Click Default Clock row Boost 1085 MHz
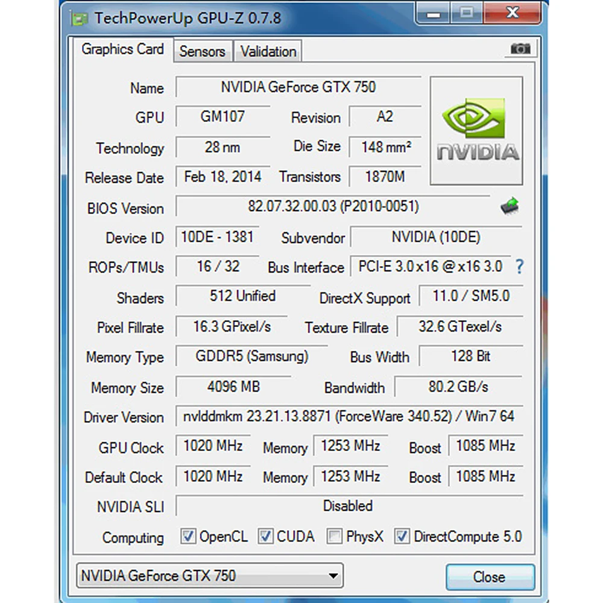This screenshot has height=603, width=603. pos(485,476)
